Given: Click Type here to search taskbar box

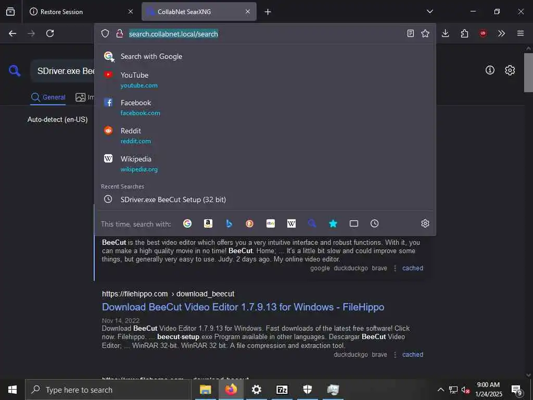Looking at the screenshot, I should tap(108, 390).
